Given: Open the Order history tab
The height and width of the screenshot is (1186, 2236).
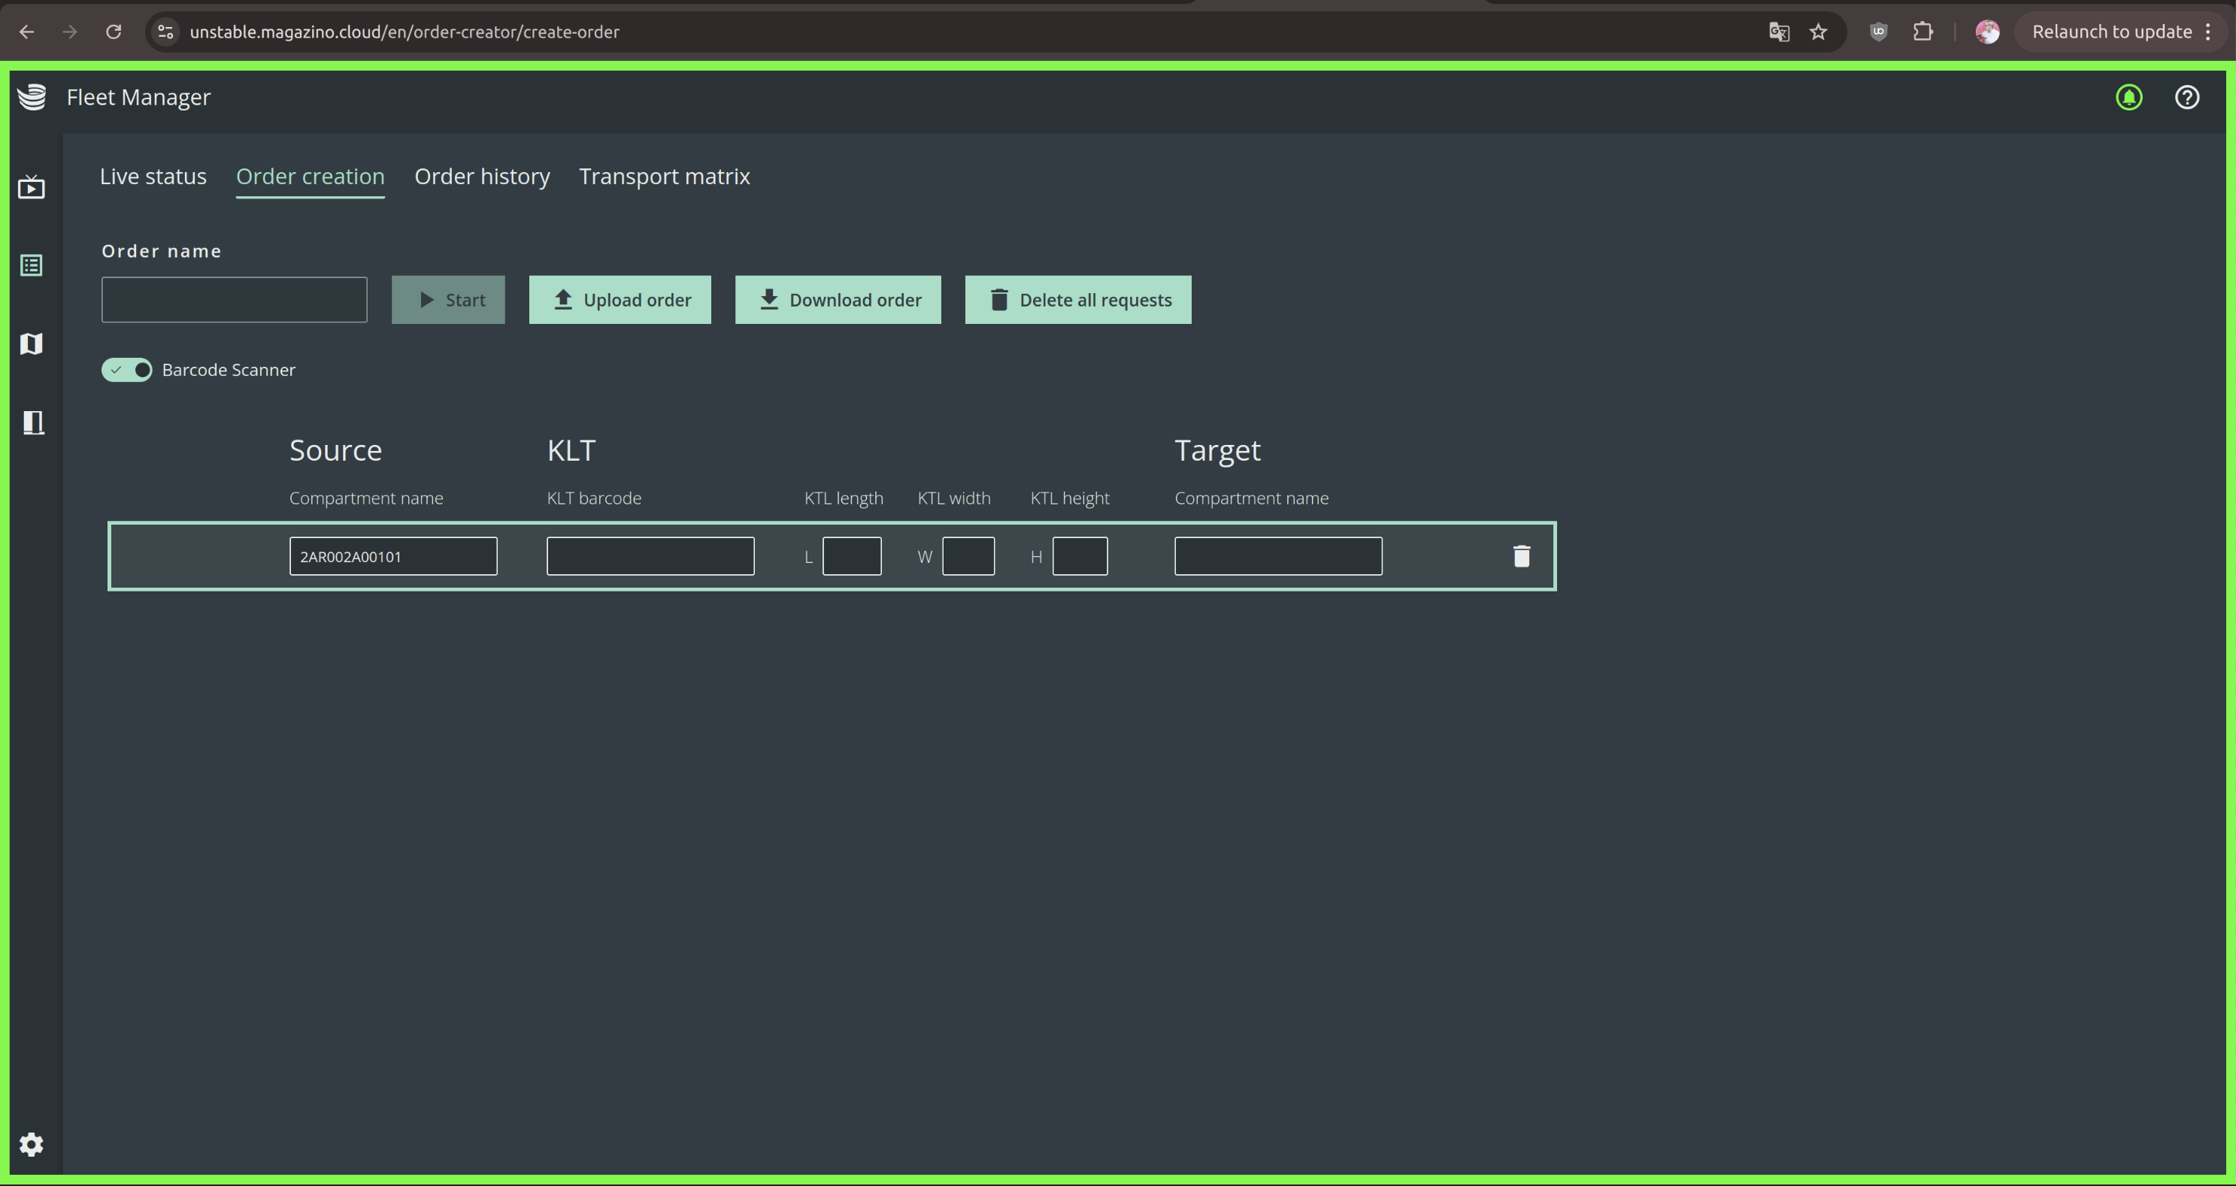Looking at the screenshot, I should [482, 176].
